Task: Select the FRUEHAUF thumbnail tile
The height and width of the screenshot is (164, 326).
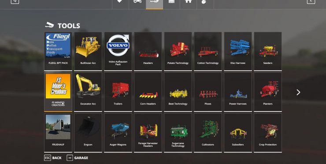Action: point(58,133)
